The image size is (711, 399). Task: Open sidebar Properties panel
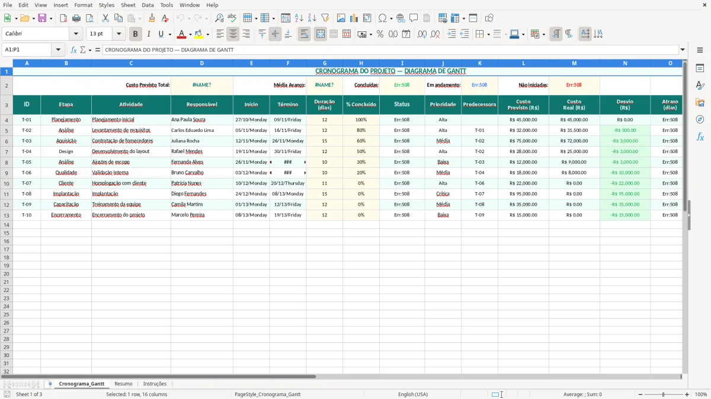[700, 68]
